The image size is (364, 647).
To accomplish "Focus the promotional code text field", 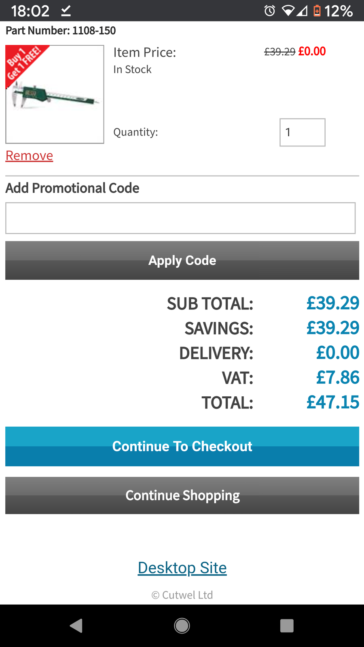I will pos(180,218).
